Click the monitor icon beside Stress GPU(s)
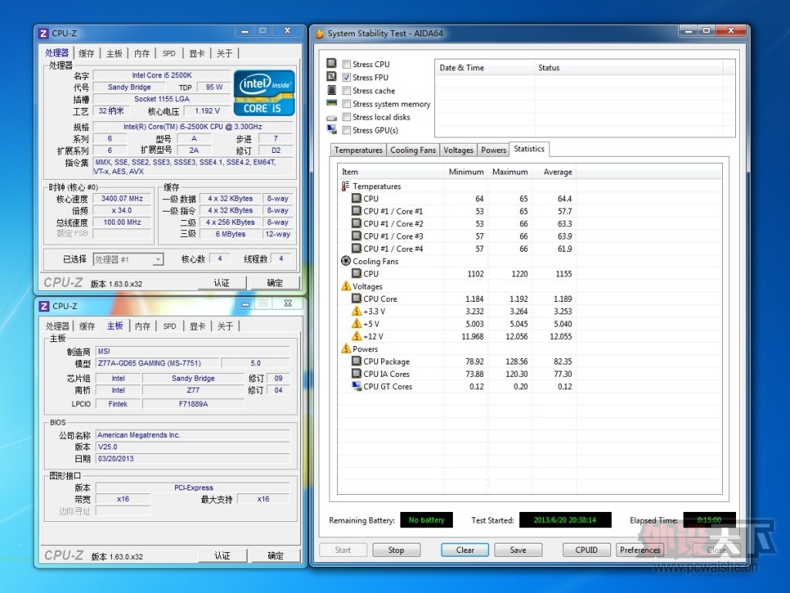This screenshot has width=790, height=593. click(332, 129)
